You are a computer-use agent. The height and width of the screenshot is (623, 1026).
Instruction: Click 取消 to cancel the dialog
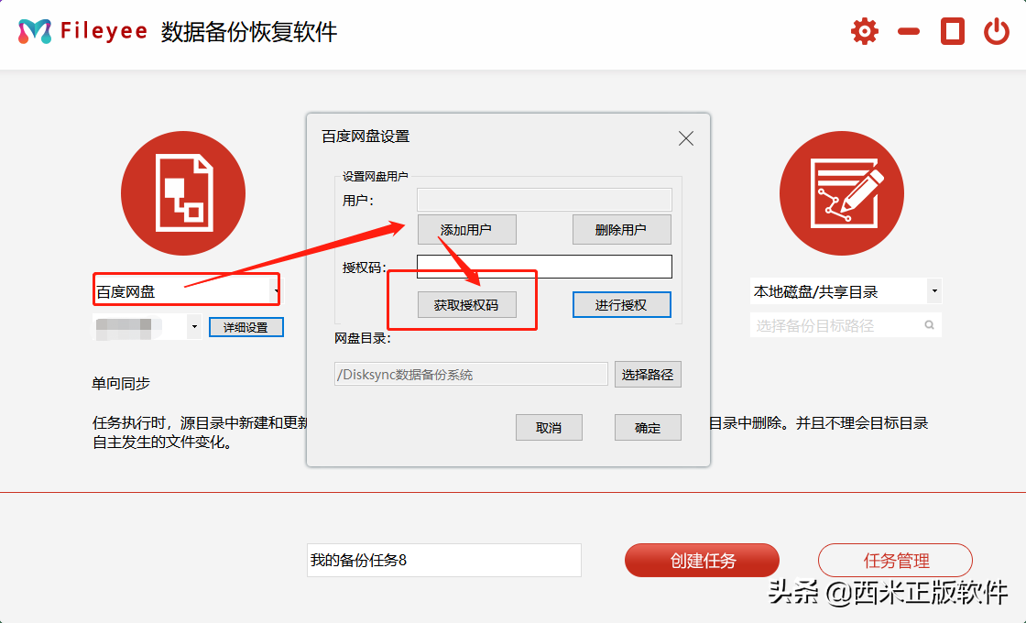549,427
